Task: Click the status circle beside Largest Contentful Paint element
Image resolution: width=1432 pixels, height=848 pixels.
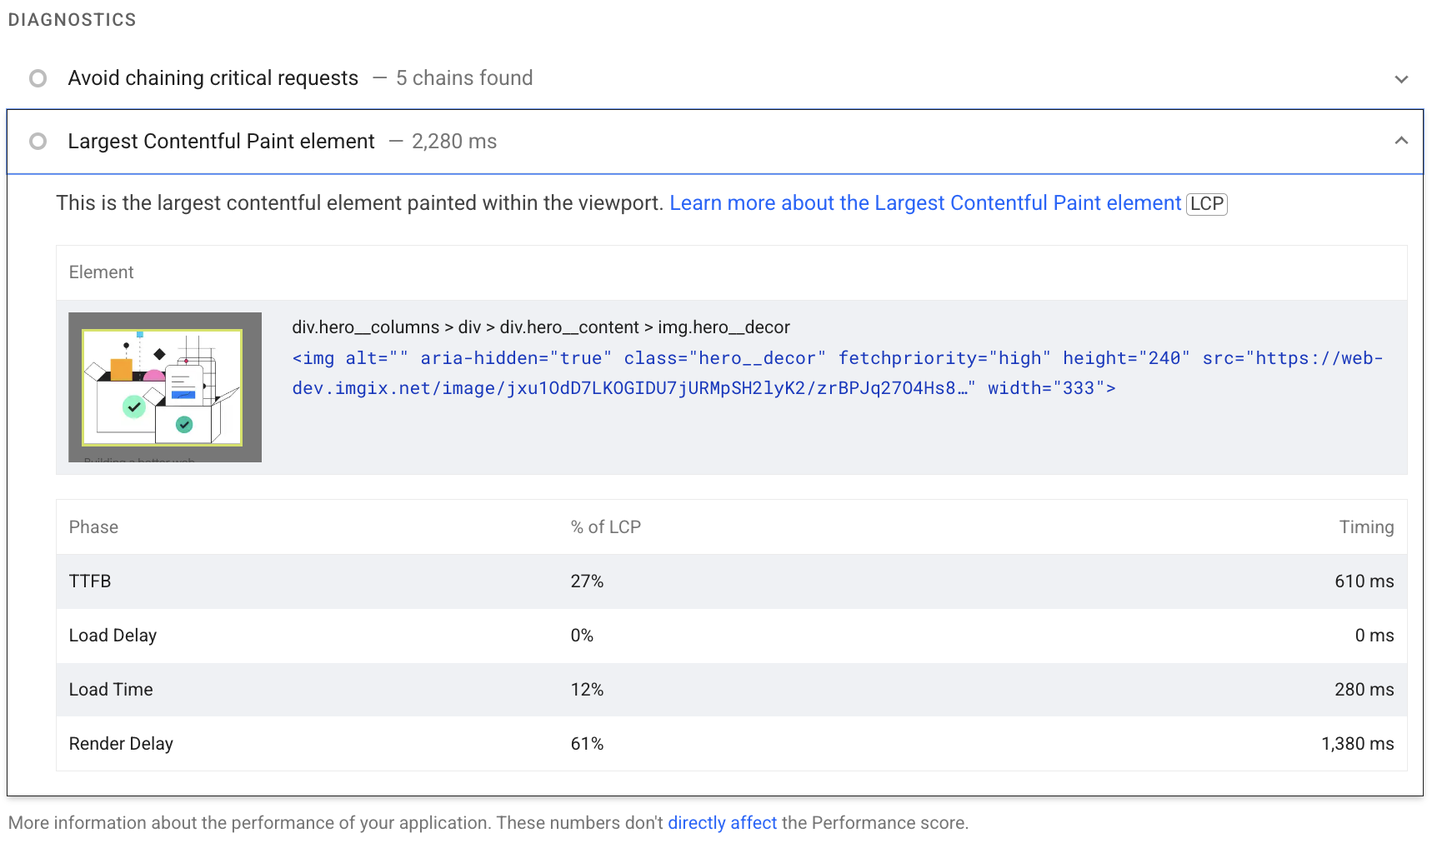Action: pos(38,142)
